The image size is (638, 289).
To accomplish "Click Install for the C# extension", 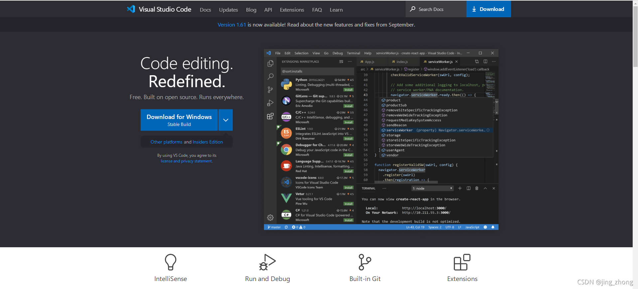I will click(348, 220).
